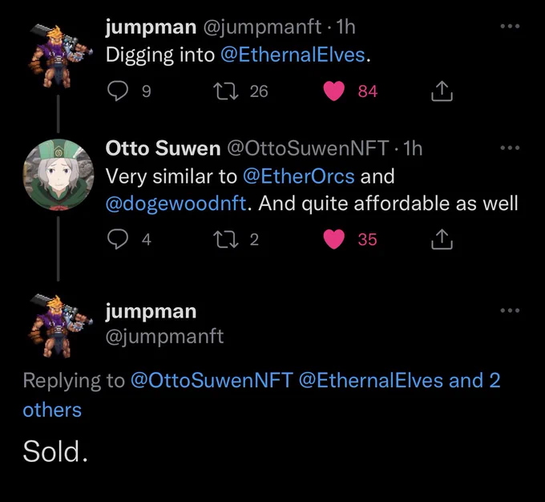Viewport: 545px width, 502px height.
Task: Toggle the like on Otto Suwen's tweet
Action: pos(334,239)
